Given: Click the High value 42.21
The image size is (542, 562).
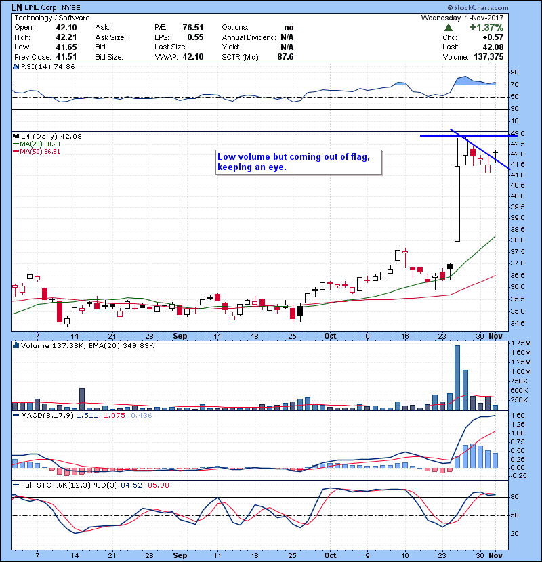Looking at the screenshot, I should coord(66,37).
